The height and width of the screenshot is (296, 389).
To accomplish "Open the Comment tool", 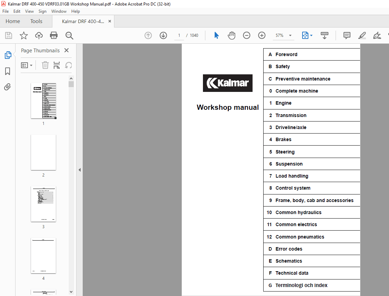I will (347, 35).
